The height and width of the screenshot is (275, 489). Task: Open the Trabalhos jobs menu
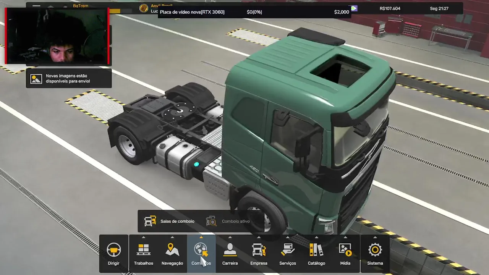(144, 254)
